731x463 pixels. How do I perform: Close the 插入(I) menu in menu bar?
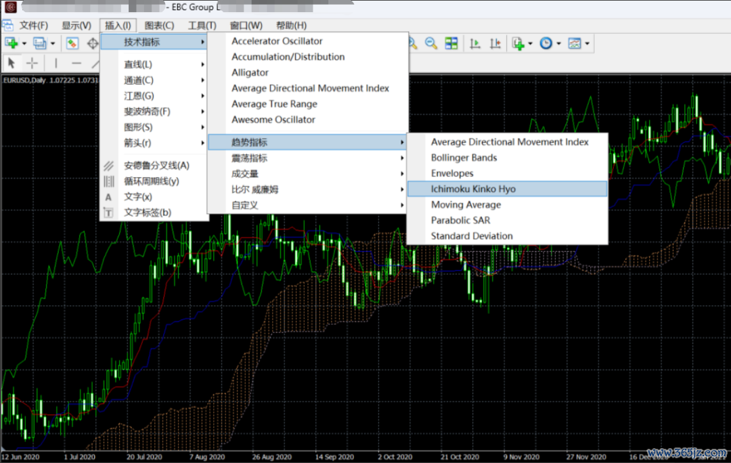[x=118, y=25]
